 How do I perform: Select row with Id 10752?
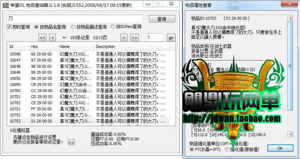(88, 115)
